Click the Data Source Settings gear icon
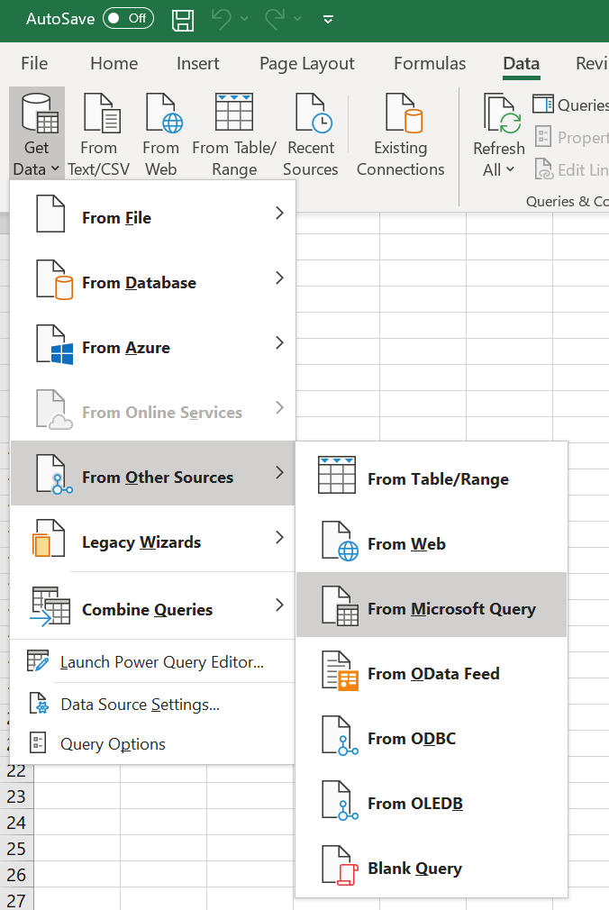 (x=39, y=703)
